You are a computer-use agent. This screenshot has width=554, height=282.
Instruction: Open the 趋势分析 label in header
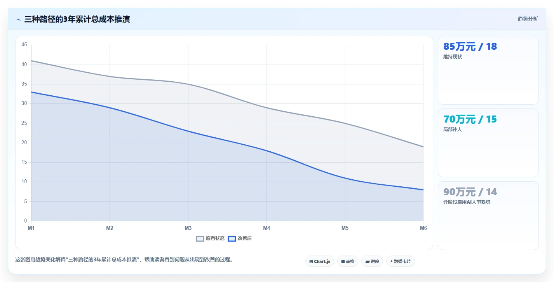click(528, 19)
